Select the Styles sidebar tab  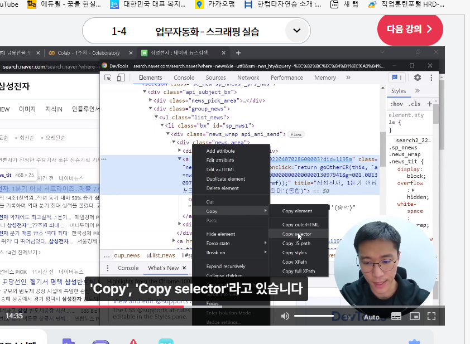(399, 91)
